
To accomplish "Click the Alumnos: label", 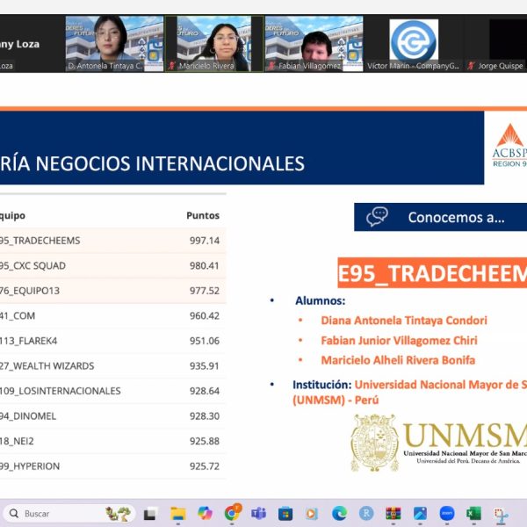I will click(321, 300).
